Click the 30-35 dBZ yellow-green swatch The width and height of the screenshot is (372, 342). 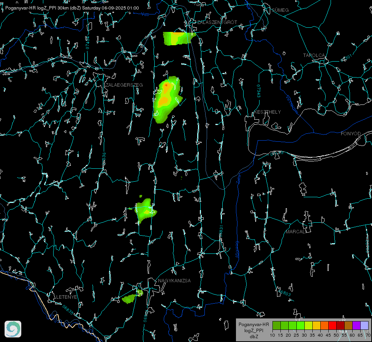pyautogui.click(x=309, y=325)
